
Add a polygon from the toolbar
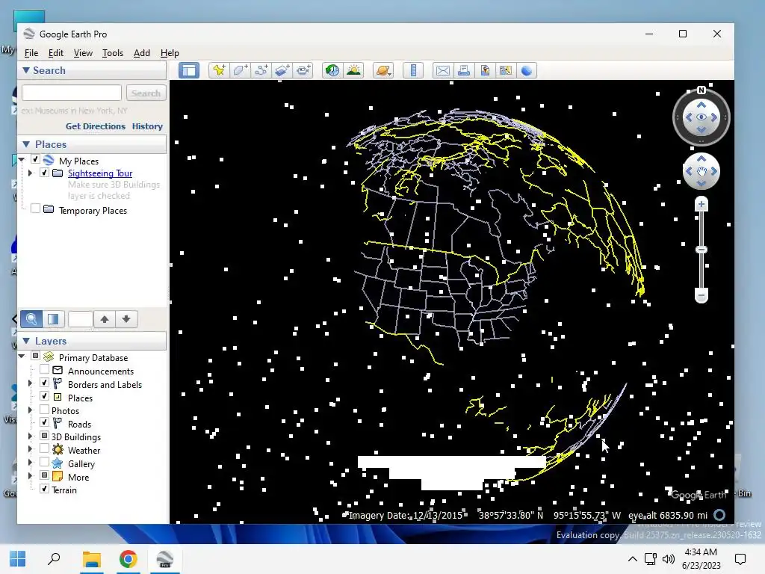click(x=240, y=70)
